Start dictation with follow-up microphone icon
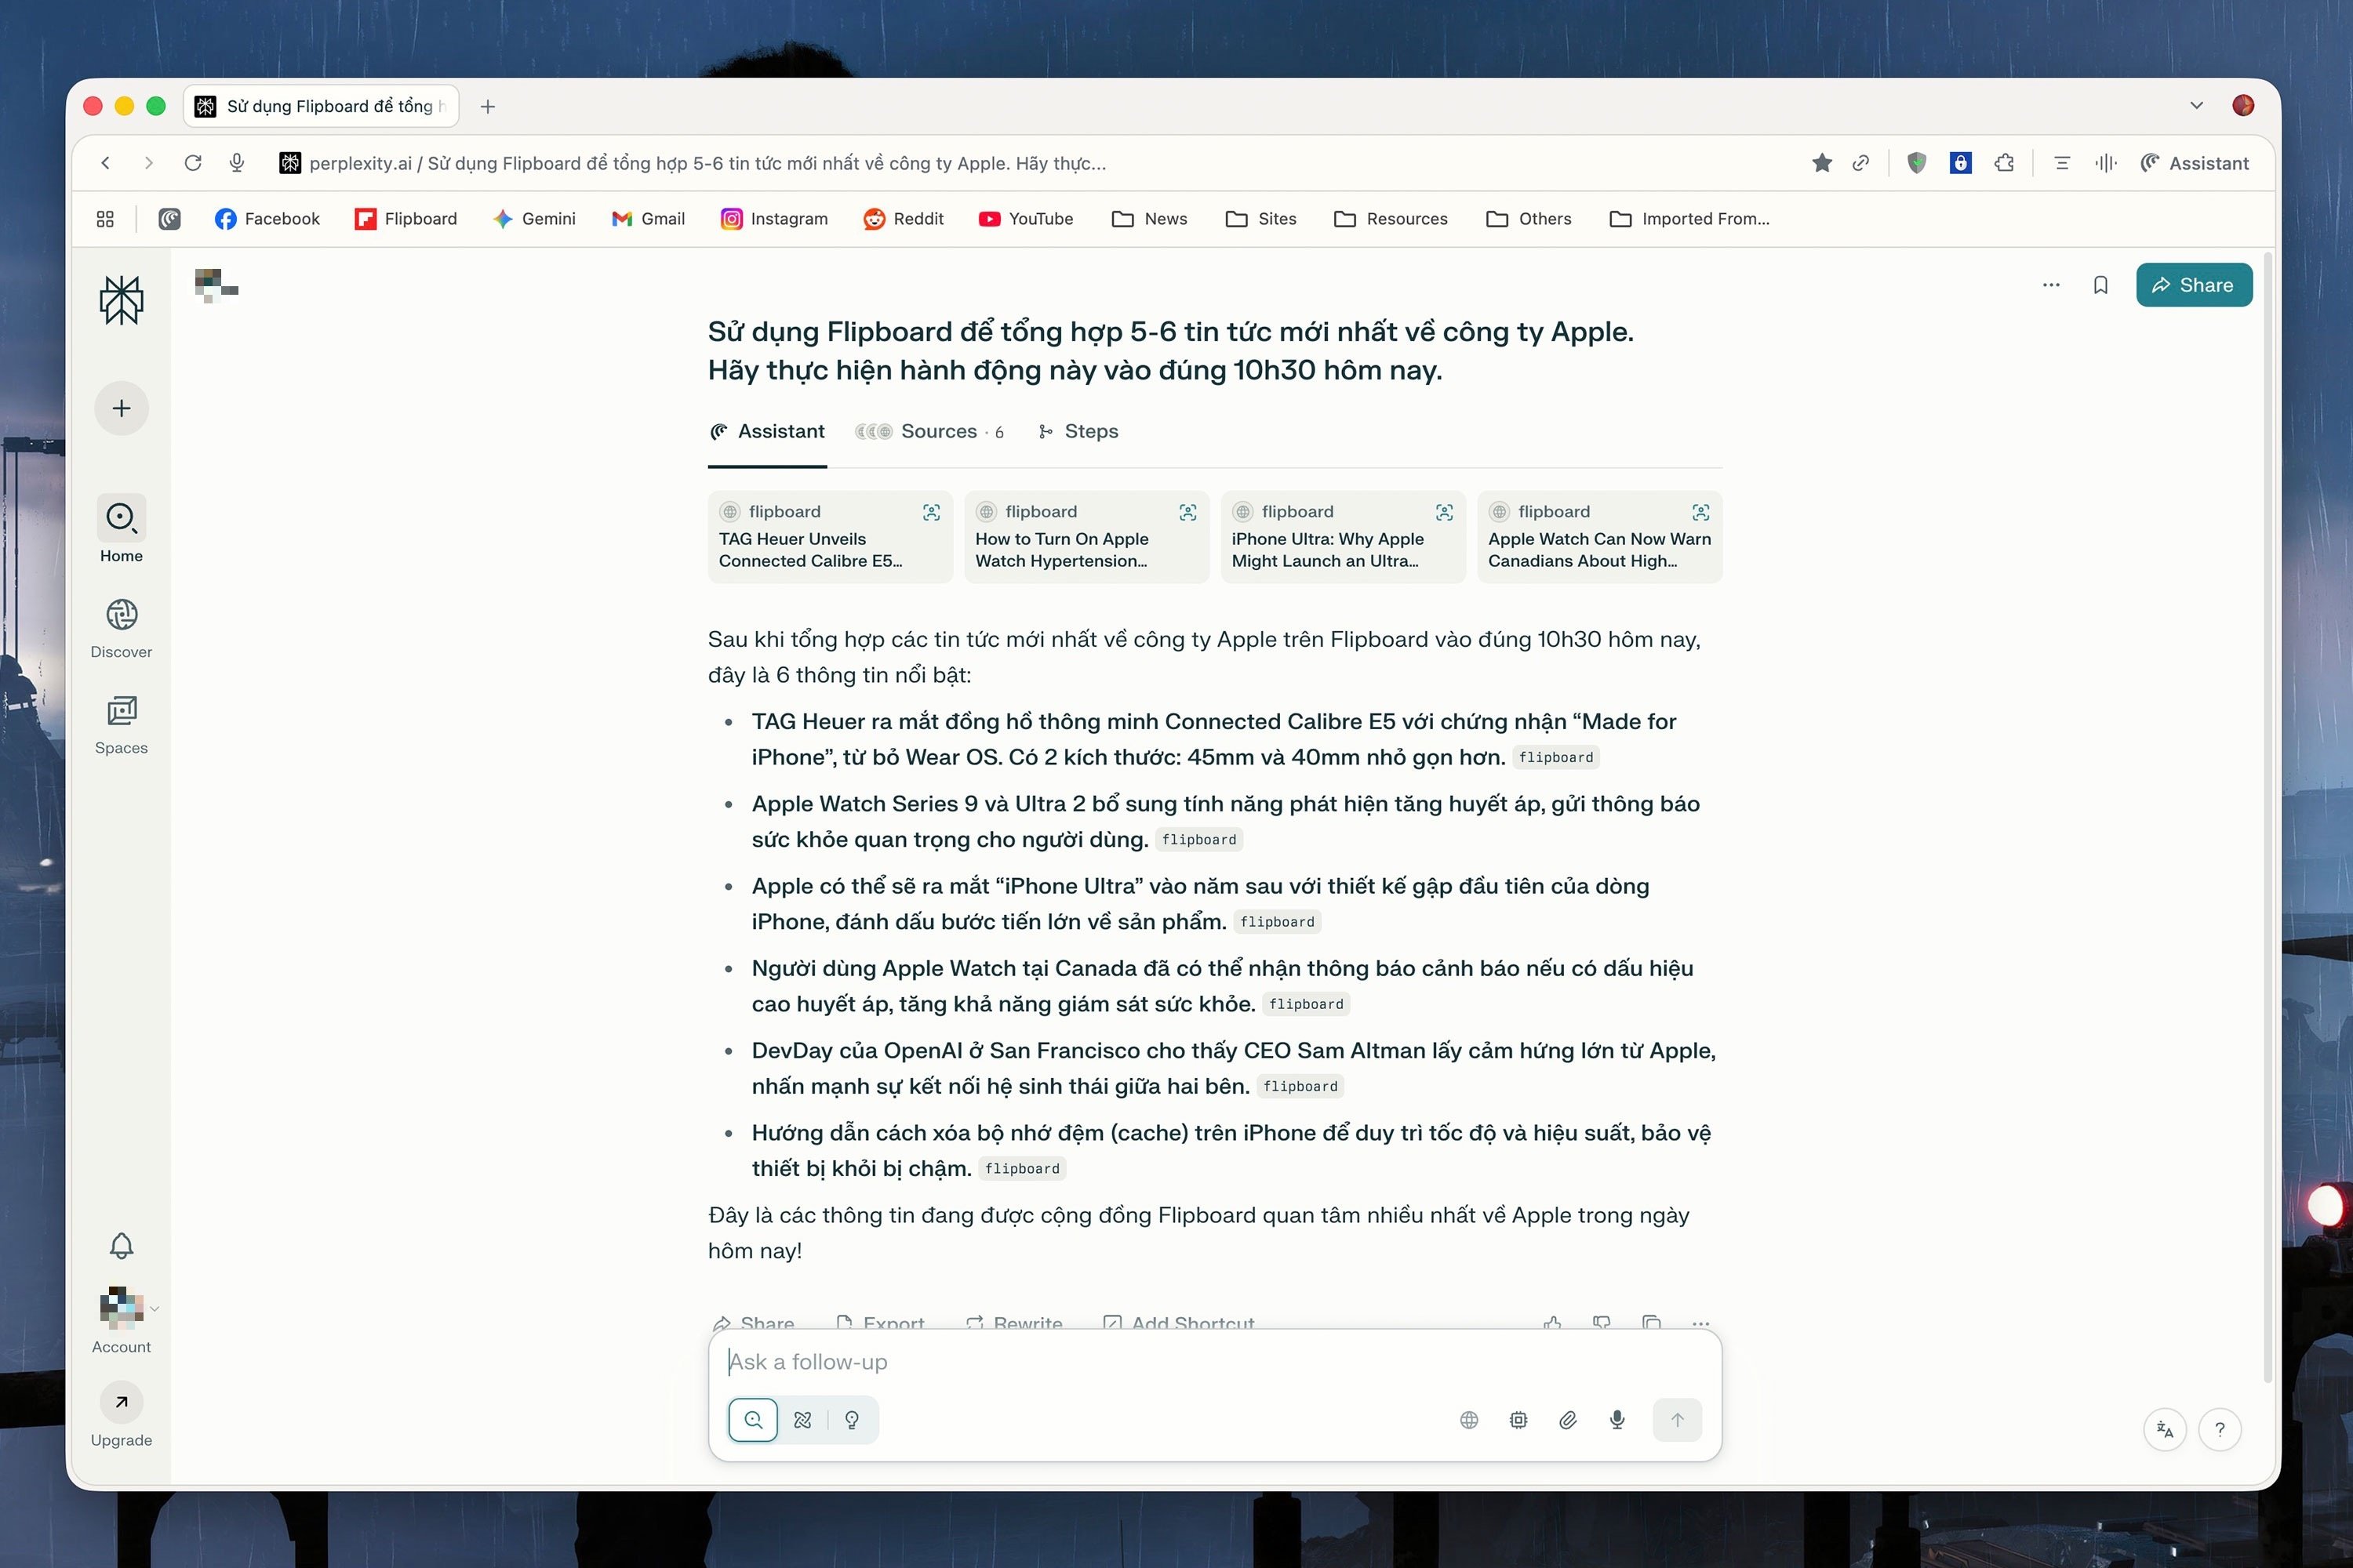Viewport: 2353px width, 1568px height. point(1617,1419)
